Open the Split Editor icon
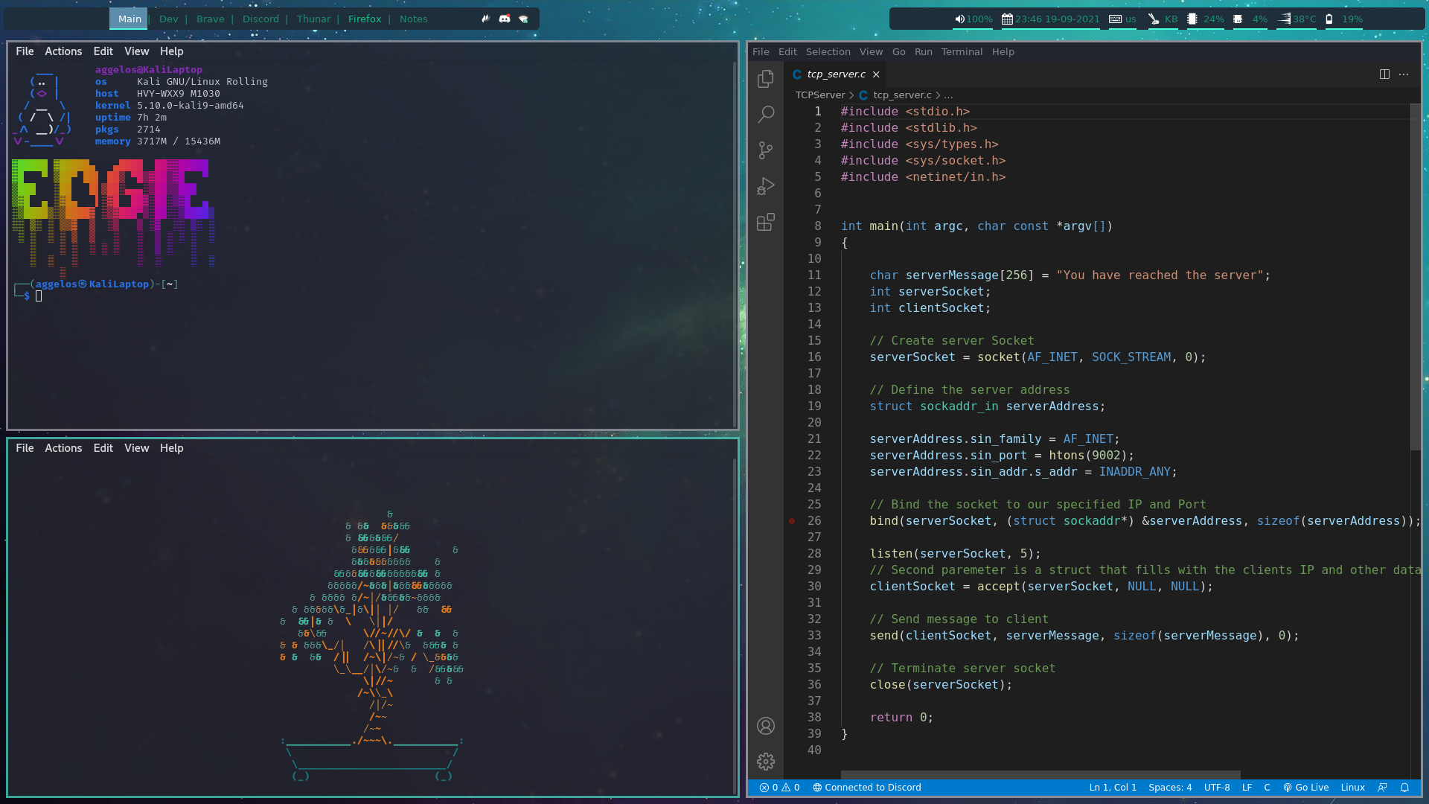 click(x=1384, y=74)
